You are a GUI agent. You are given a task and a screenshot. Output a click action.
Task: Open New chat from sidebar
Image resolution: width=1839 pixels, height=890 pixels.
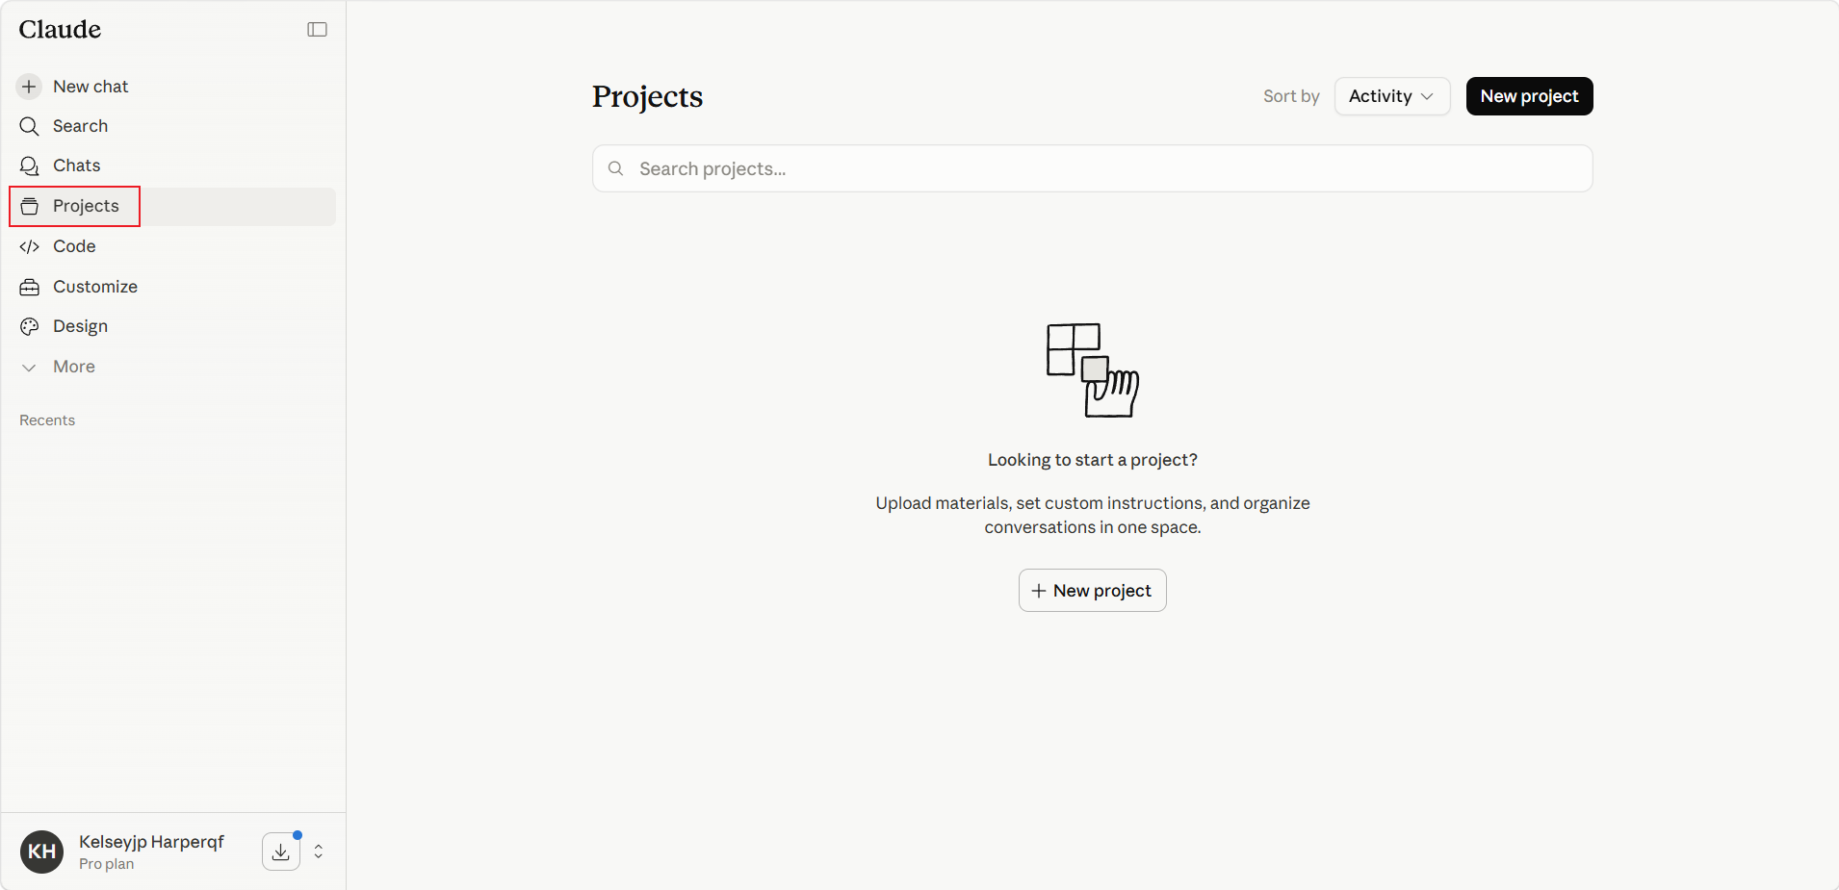173,87
